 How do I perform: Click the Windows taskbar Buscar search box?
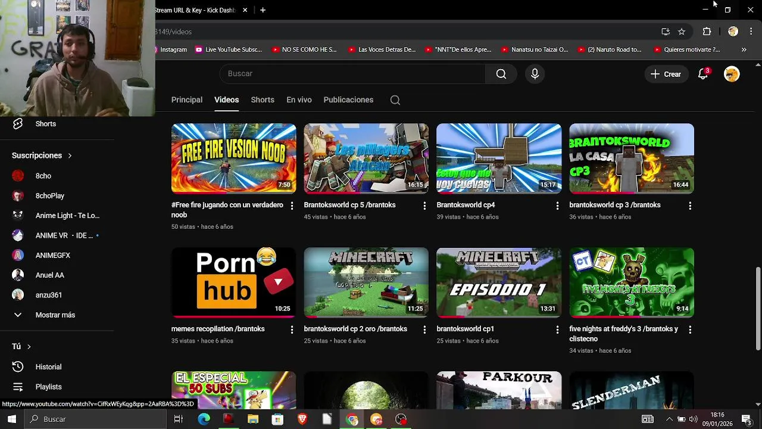[95, 419]
